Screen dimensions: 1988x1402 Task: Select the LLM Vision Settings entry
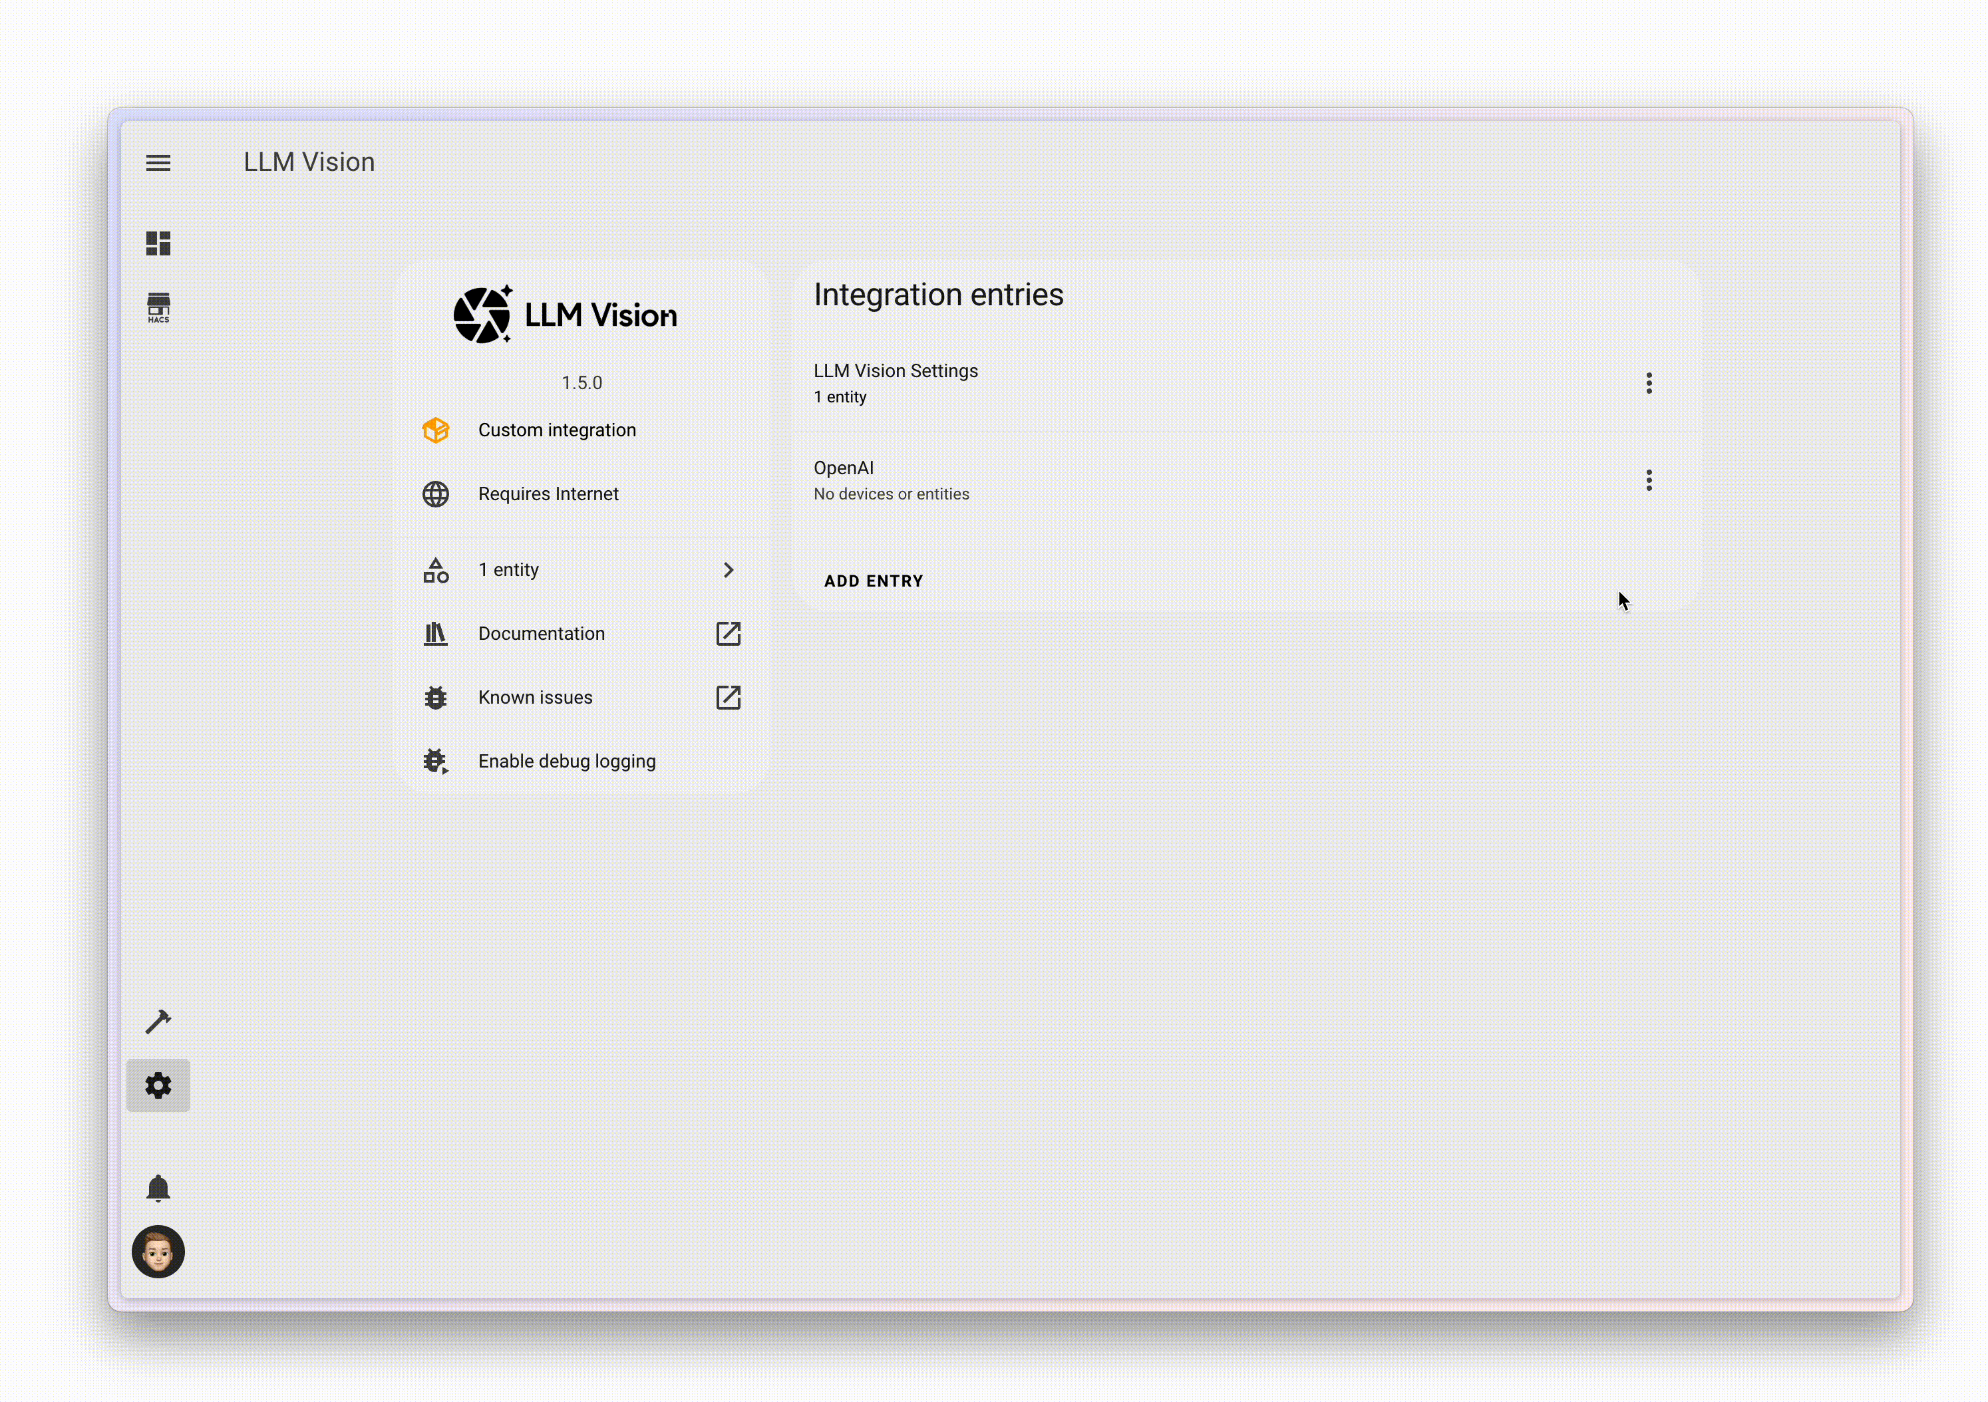(x=896, y=382)
